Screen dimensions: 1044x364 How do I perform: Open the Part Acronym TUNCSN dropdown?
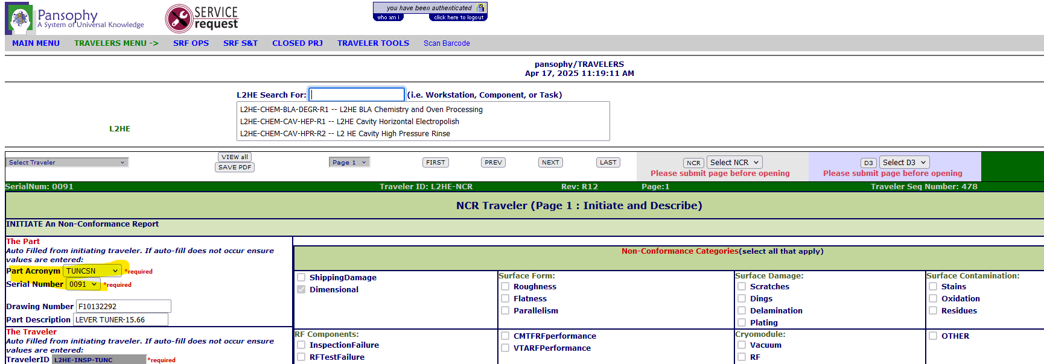click(92, 271)
